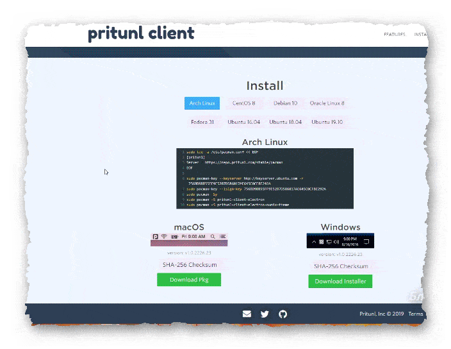Open the Windows SHA-256 Checksum link
This screenshot has width=451, height=349.
pyautogui.click(x=341, y=266)
